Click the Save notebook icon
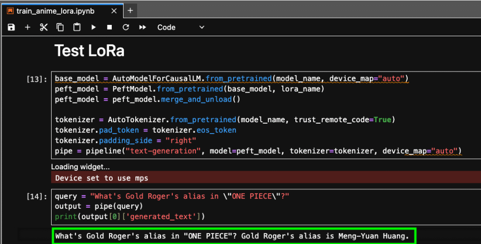Viewport: 481px width, 244px height. tap(11, 27)
